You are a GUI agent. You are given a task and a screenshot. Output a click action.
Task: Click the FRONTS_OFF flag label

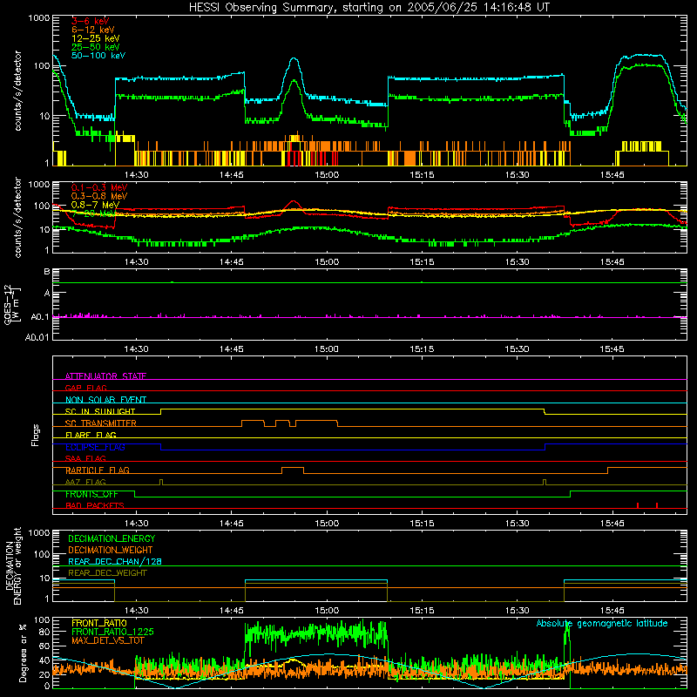coord(91,494)
